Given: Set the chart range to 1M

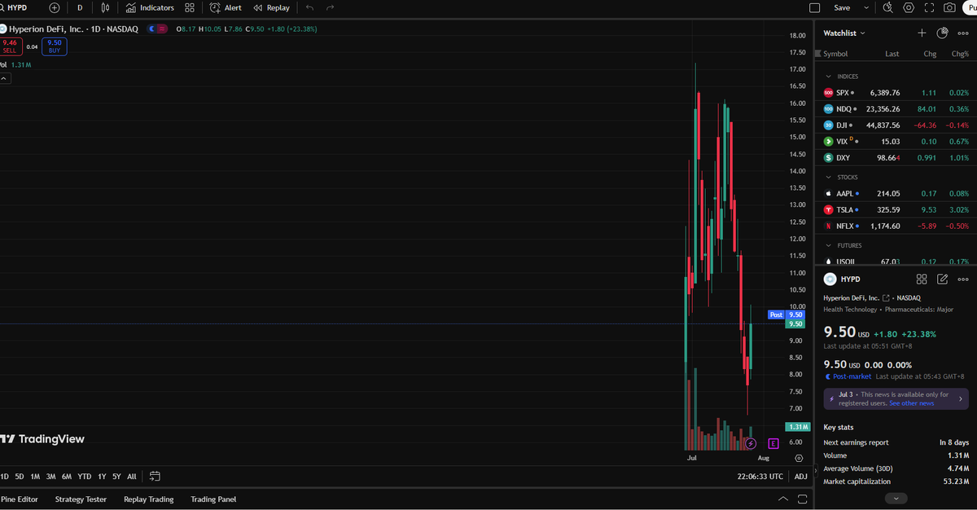Looking at the screenshot, I should click(x=35, y=477).
